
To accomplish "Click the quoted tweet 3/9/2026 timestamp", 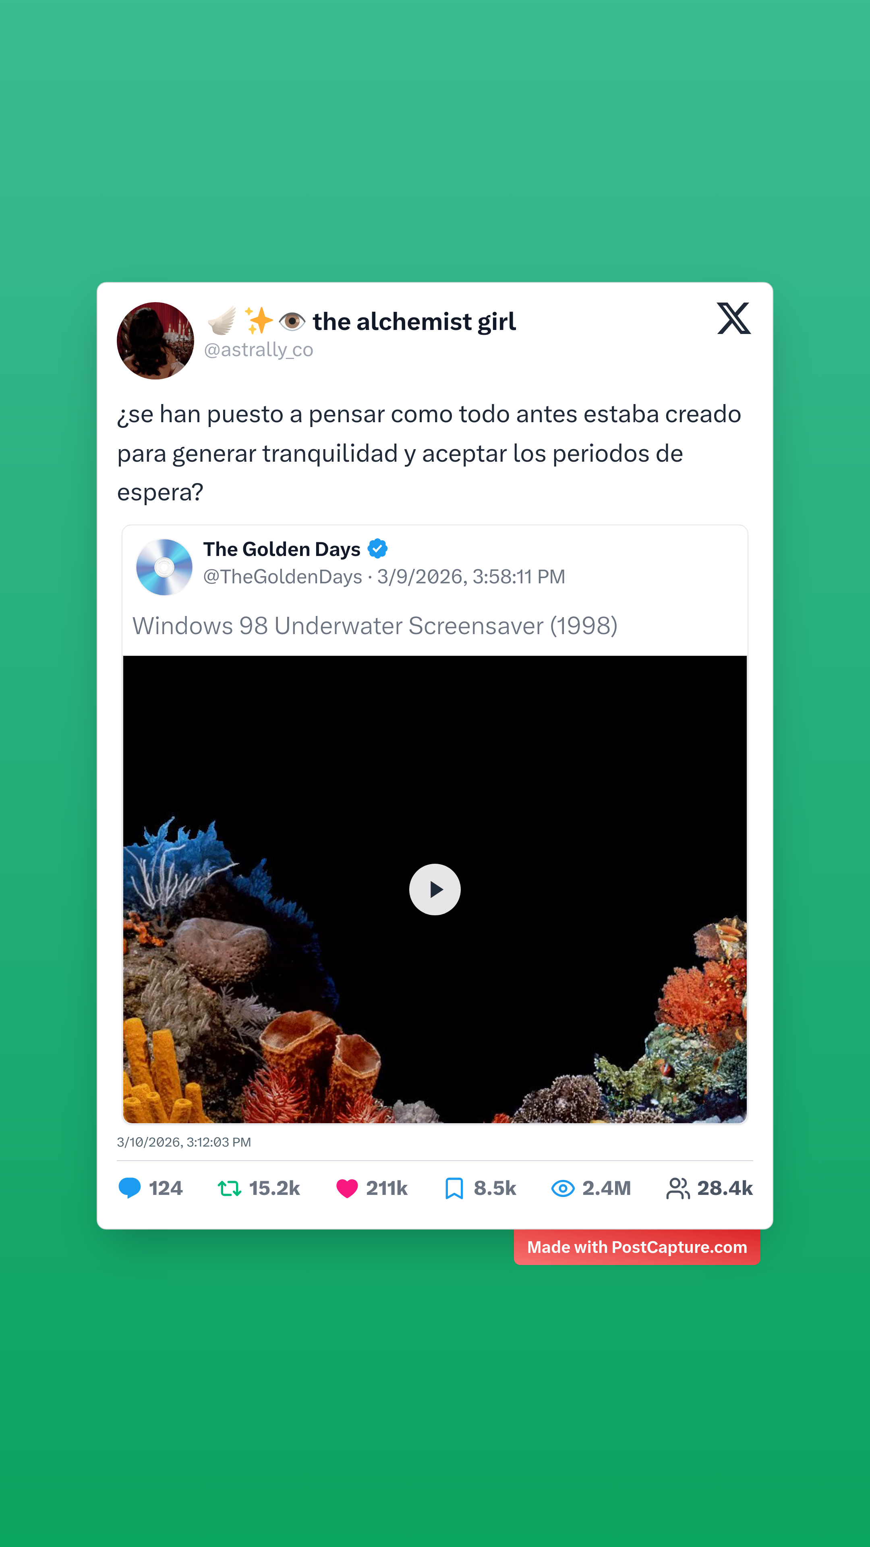I will (471, 576).
